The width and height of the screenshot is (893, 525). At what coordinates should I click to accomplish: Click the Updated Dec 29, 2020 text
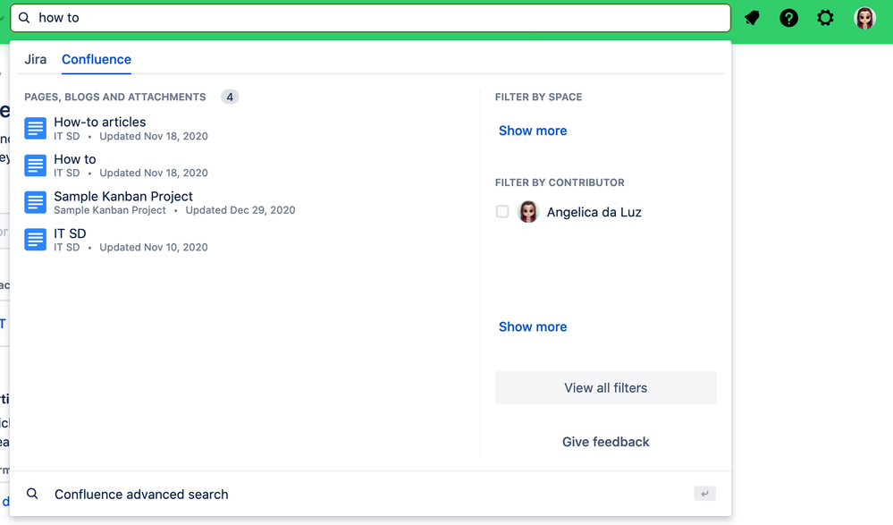(x=240, y=210)
